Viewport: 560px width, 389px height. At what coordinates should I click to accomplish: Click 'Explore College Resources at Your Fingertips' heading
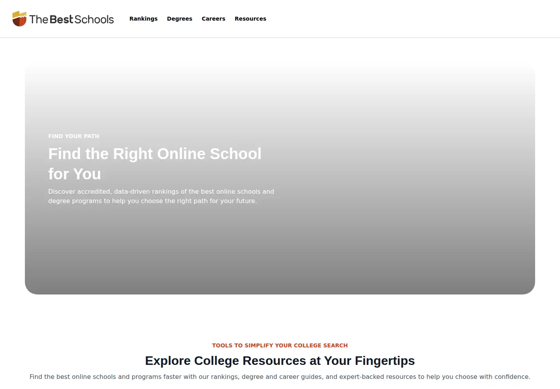[280, 361]
